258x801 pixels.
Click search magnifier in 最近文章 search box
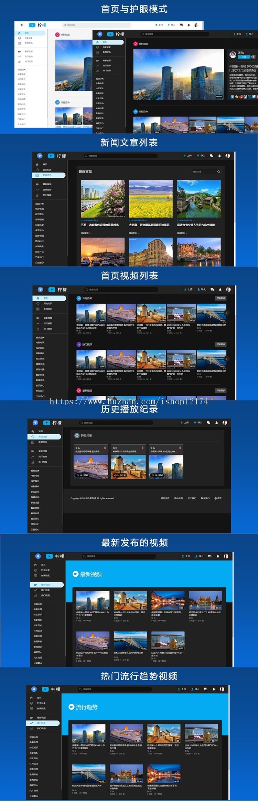pos(218,171)
